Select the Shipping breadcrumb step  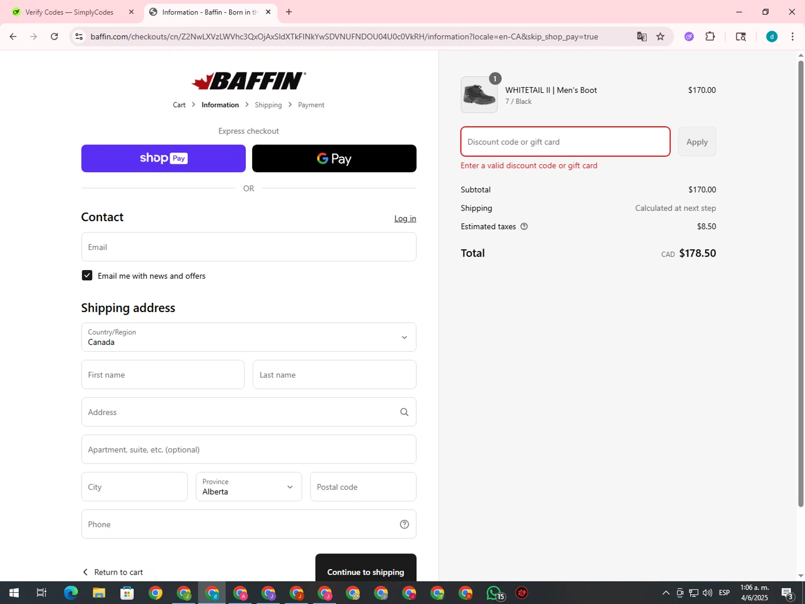coord(268,105)
